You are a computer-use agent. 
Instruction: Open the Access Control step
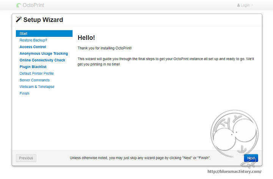pyautogui.click(x=33, y=47)
